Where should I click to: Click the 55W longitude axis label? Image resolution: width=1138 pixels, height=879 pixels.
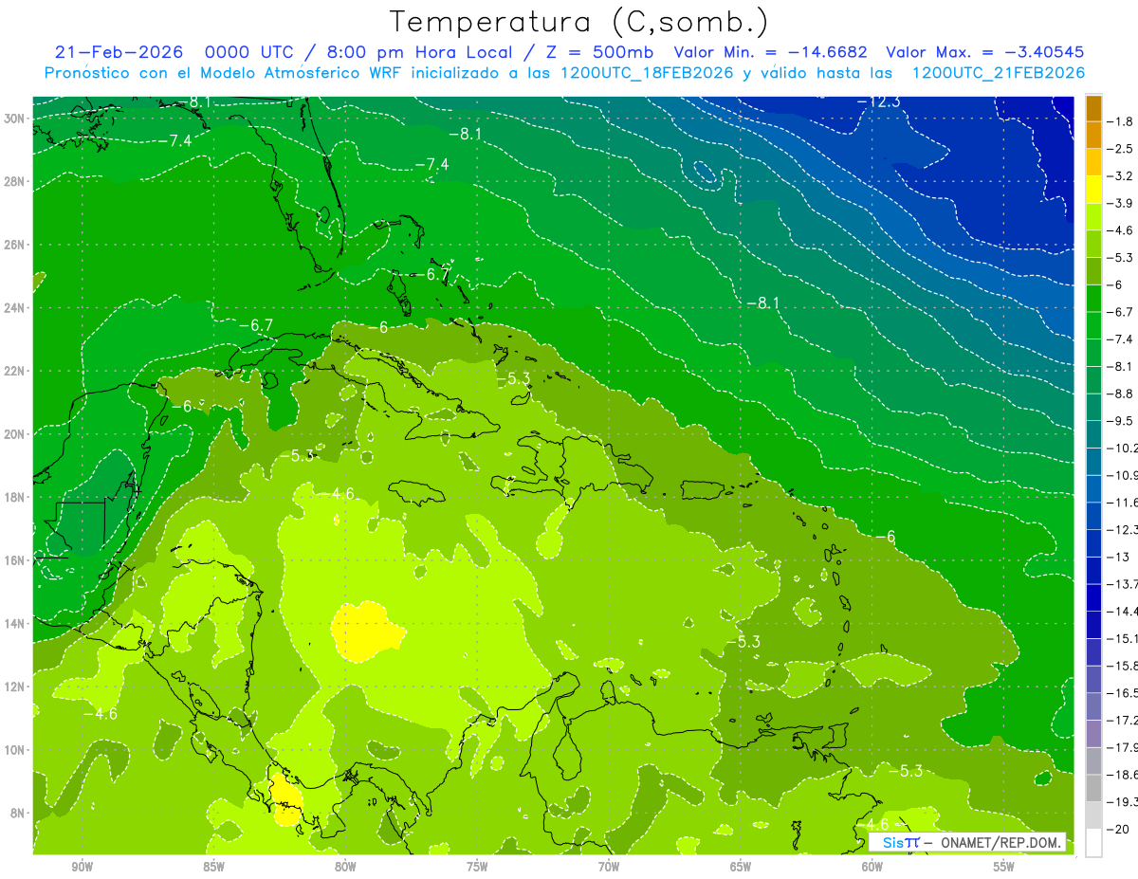coord(1003,867)
